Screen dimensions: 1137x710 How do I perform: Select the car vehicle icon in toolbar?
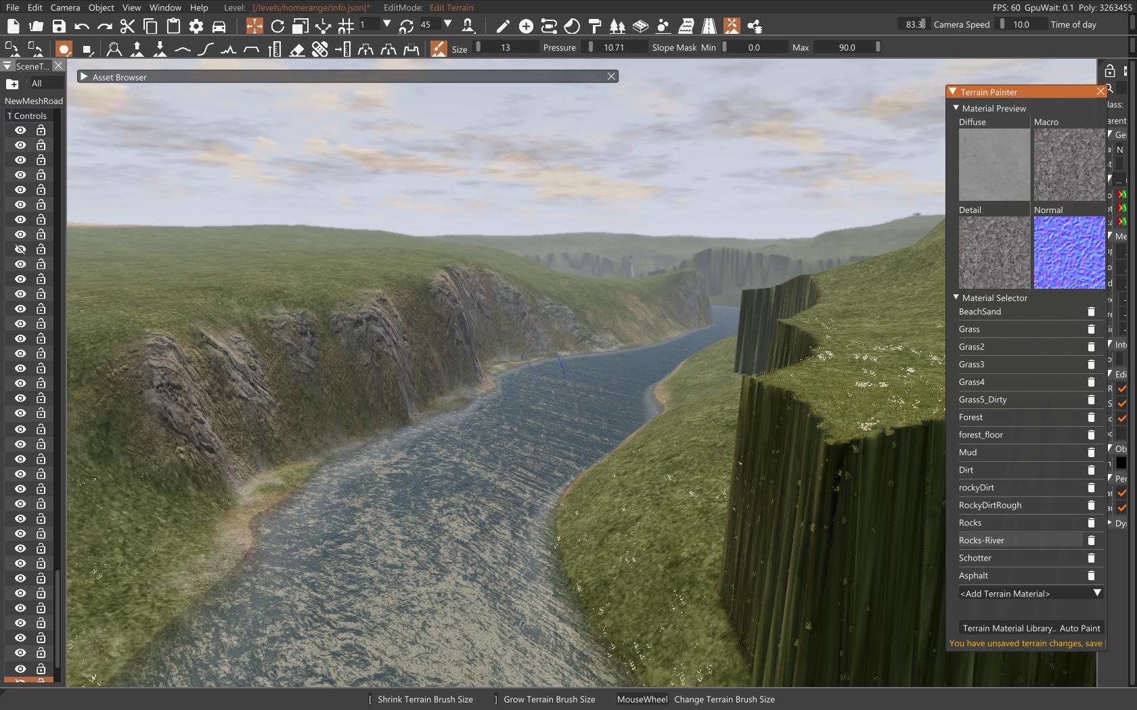click(x=219, y=26)
